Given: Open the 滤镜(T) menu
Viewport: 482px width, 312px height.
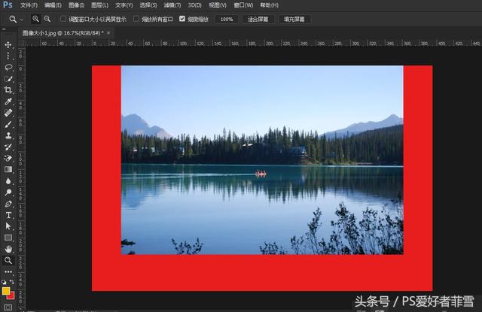Looking at the screenshot, I should point(172,5).
